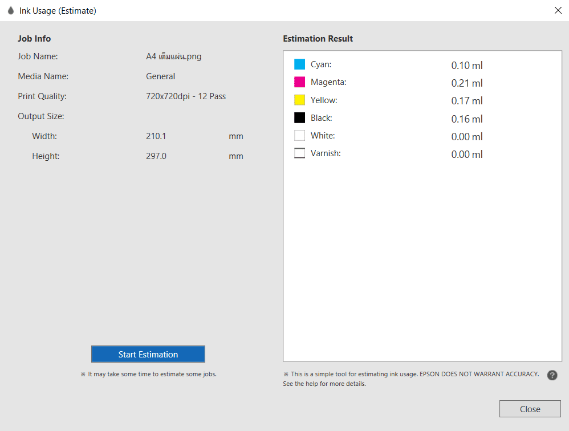Select the Varnish ink swatch
The height and width of the screenshot is (431, 569).
point(299,153)
